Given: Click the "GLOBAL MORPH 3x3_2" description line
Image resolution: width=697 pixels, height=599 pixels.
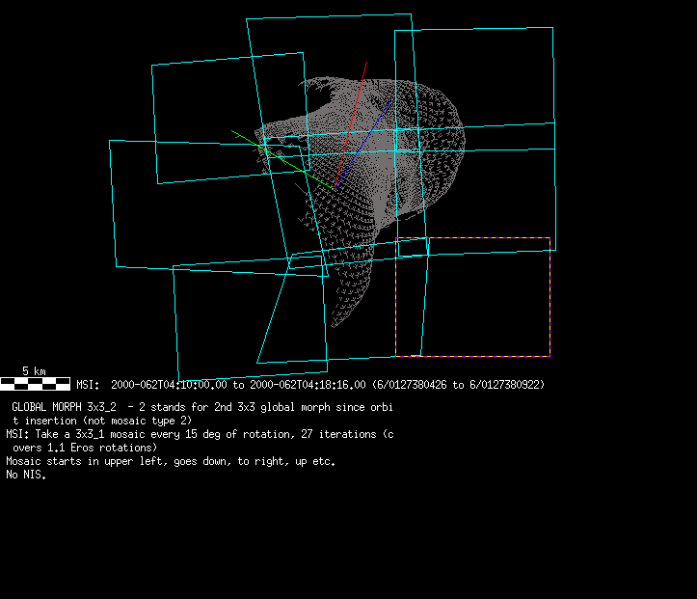Looking at the screenshot, I should [202, 407].
